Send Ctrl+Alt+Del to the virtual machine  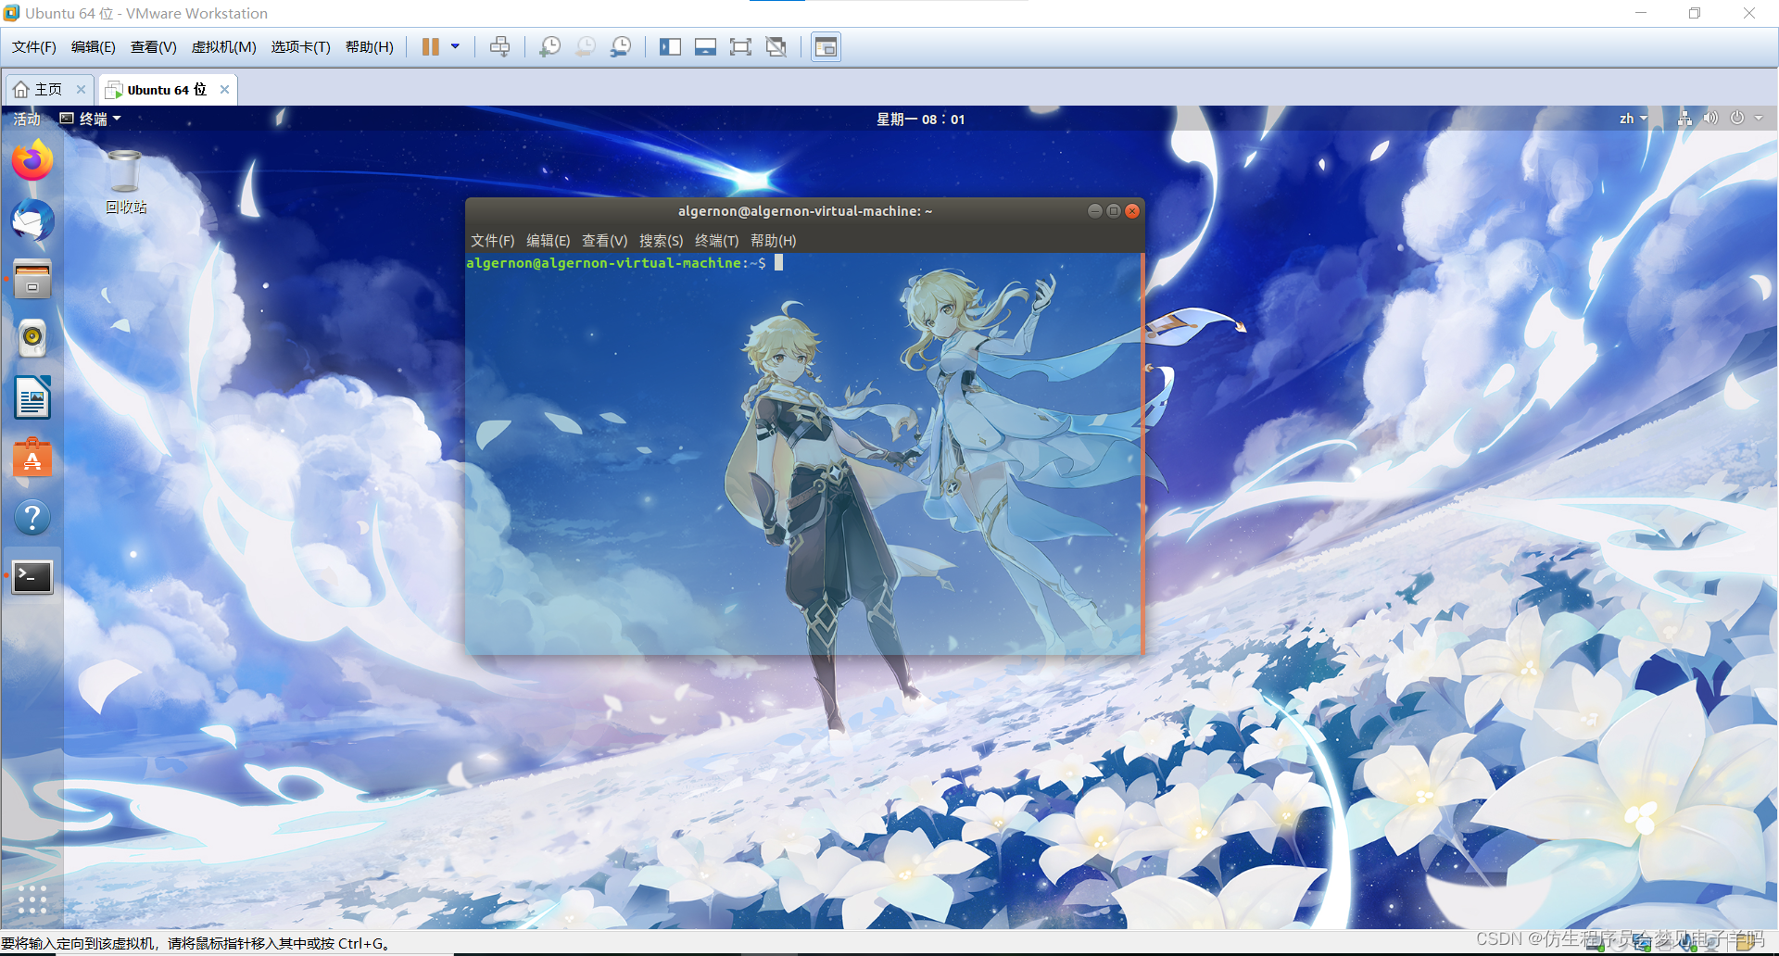coord(499,47)
